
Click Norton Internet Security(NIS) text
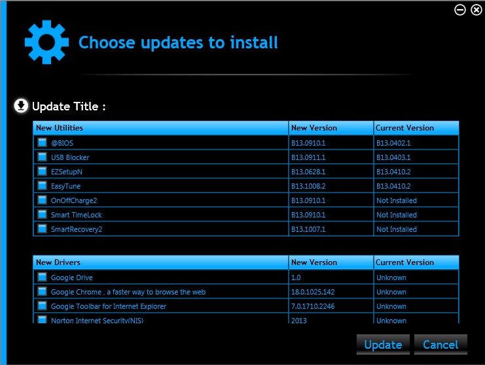pyautogui.click(x=97, y=320)
